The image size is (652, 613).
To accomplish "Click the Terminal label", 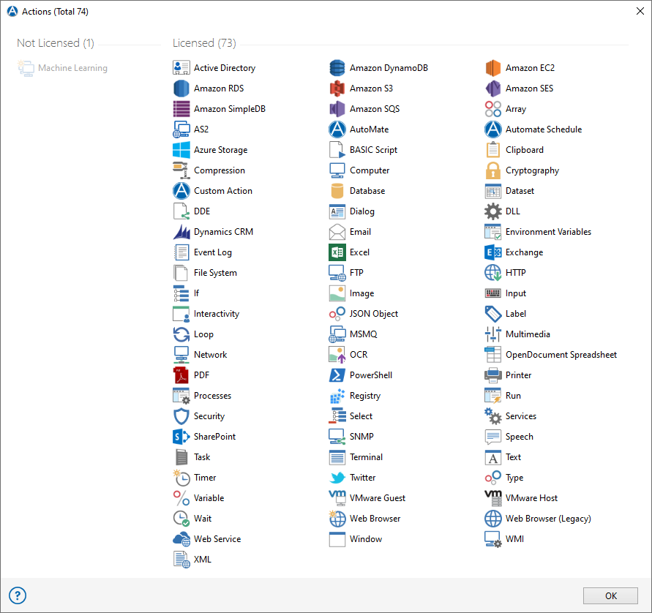I will click(366, 456).
